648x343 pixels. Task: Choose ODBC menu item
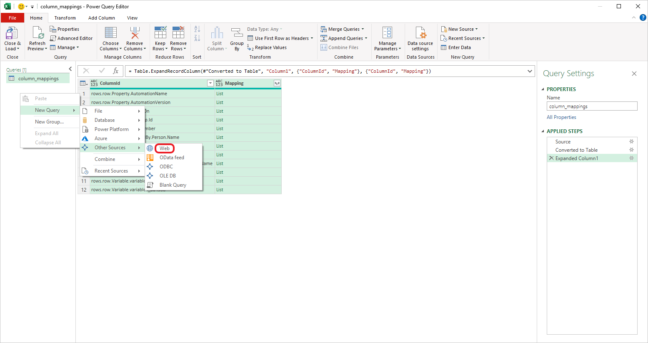tap(174, 167)
